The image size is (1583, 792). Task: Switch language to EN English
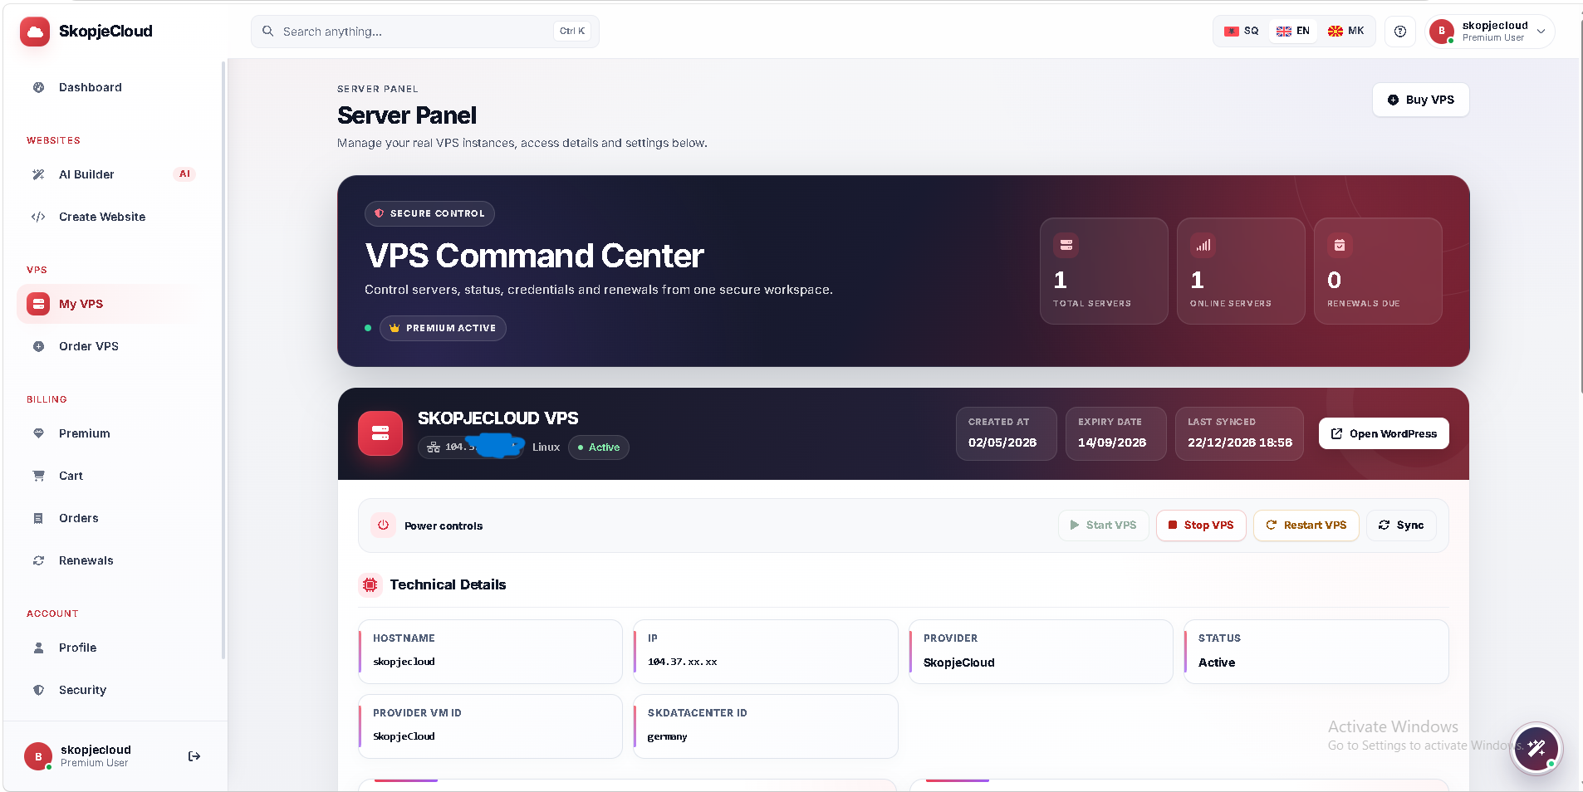pos(1293,32)
